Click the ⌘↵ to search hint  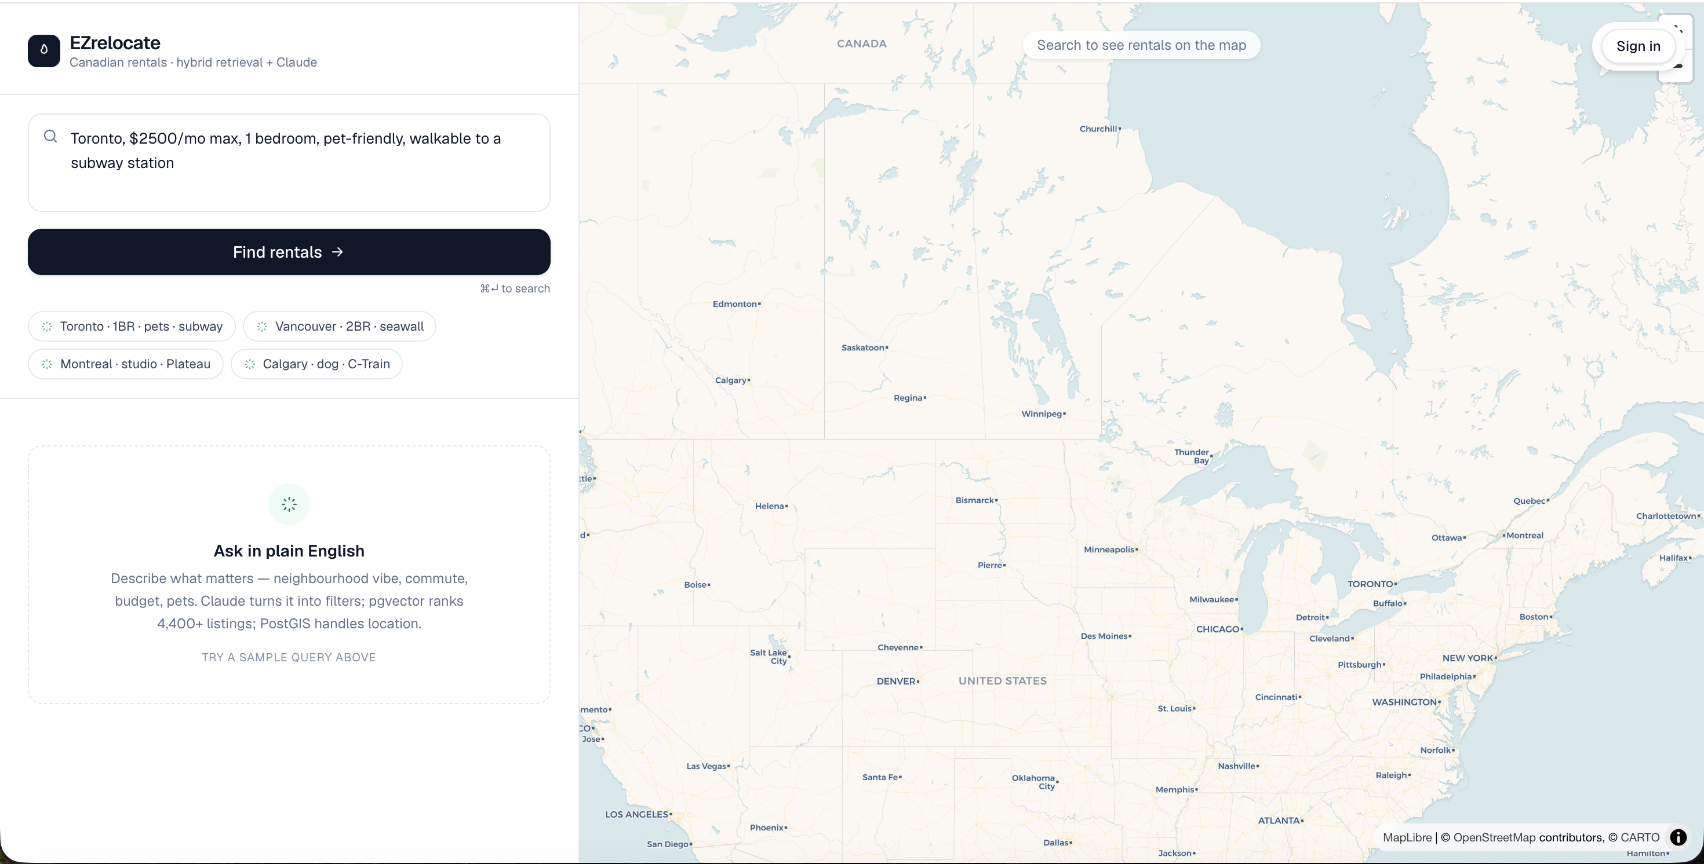coord(515,289)
